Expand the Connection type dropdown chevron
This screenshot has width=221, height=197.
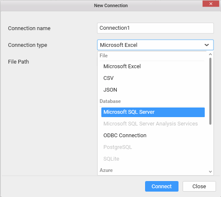click(x=207, y=45)
